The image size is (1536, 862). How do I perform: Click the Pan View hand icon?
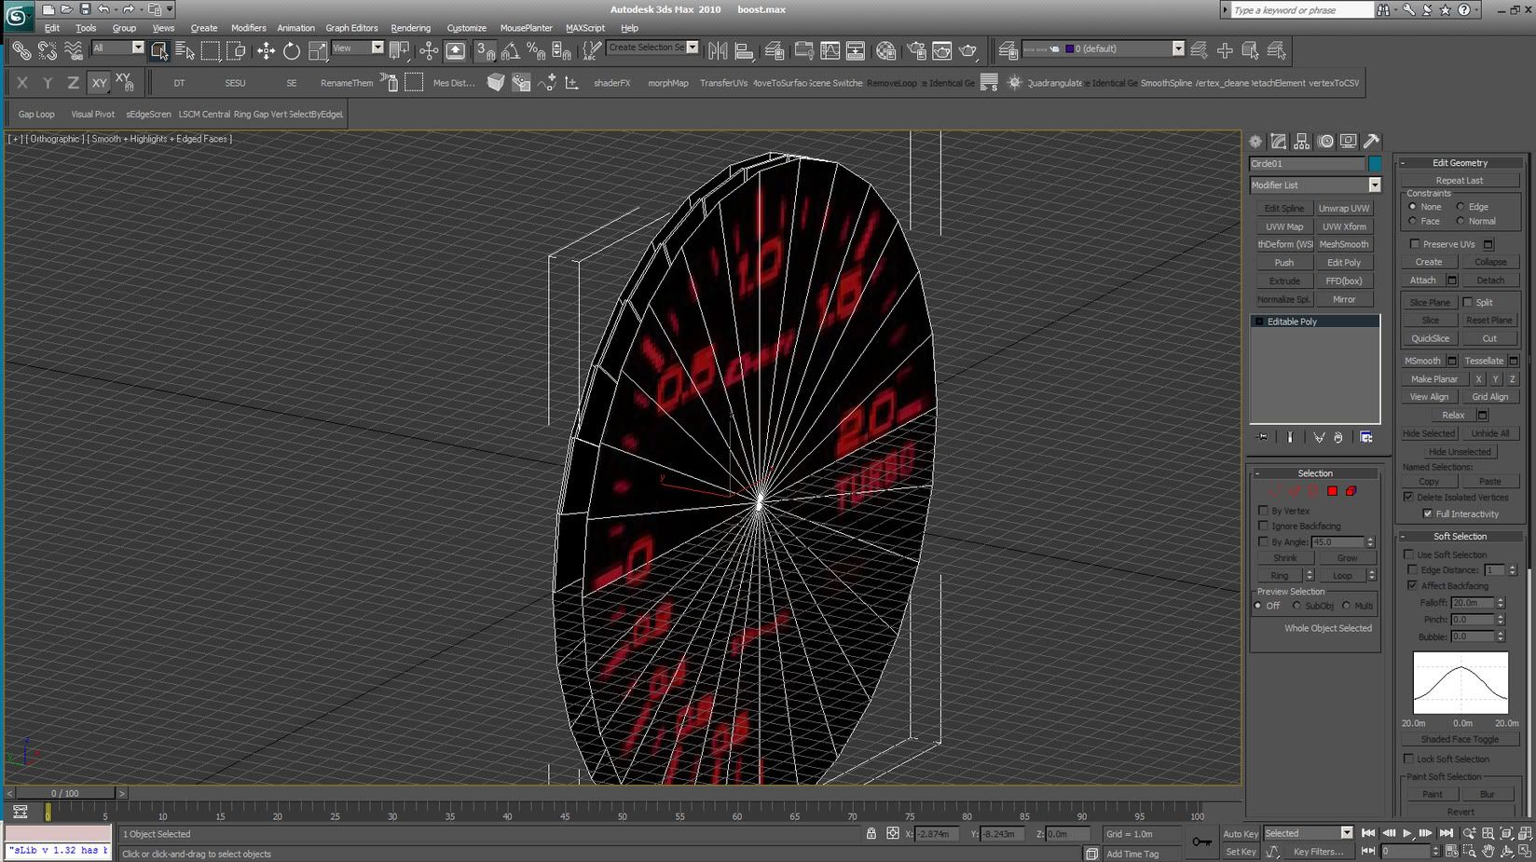(x=1488, y=851)
